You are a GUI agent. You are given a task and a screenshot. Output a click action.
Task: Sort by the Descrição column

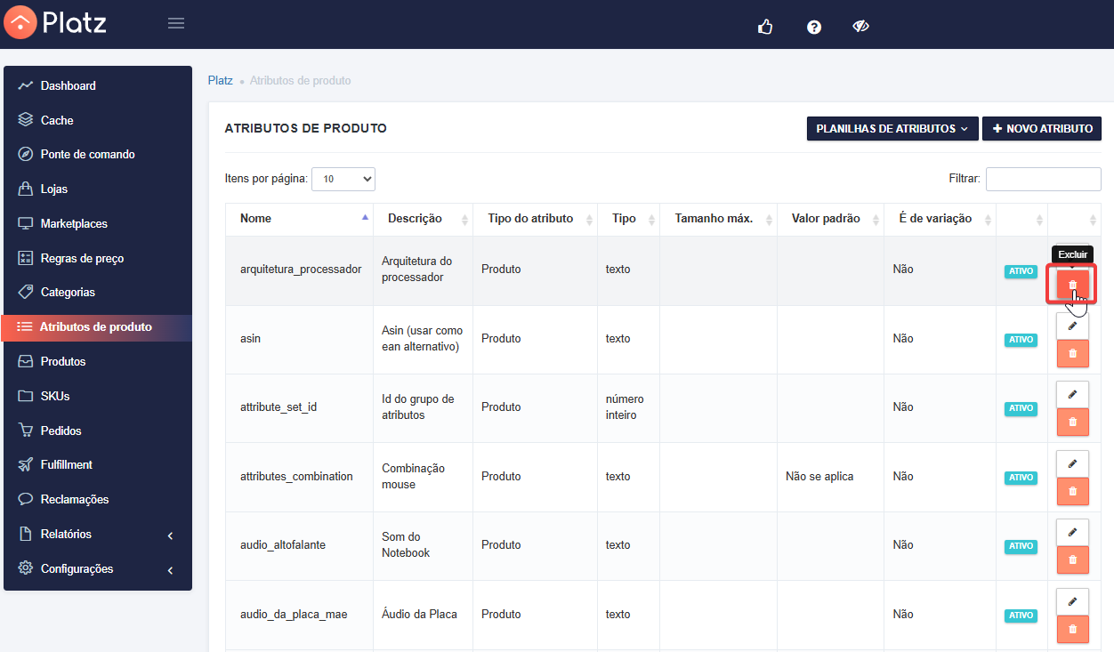(x=423, y=219)
